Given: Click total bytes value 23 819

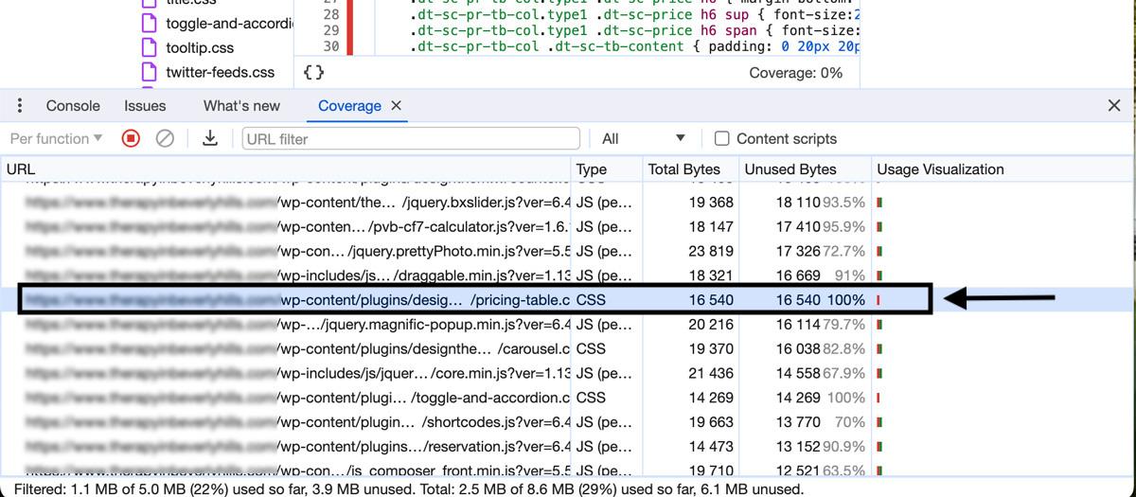Looking at the screenshot, I should pyautogui.click(x=711, y=251).
